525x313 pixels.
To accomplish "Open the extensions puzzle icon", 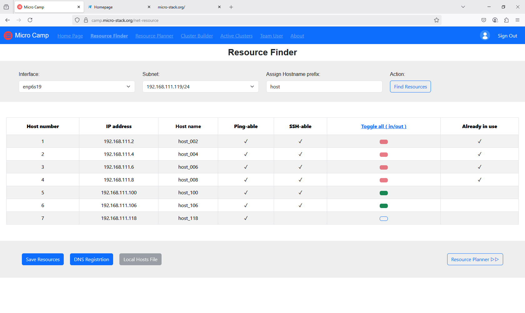I will pos(506,20).
